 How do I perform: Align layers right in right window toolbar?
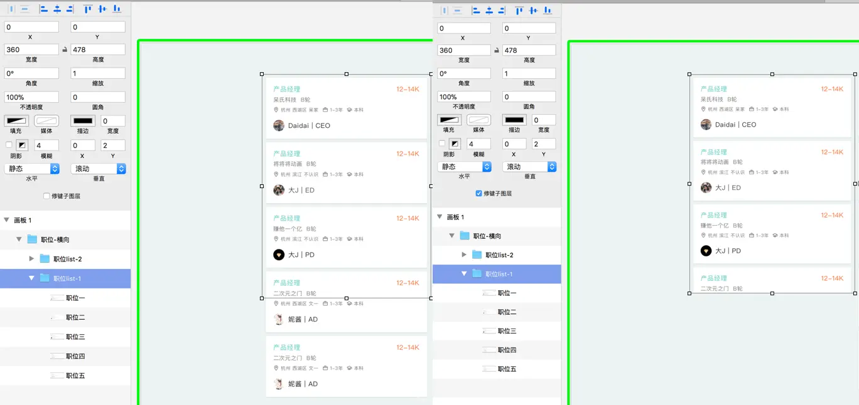click(x=502, y=10)
